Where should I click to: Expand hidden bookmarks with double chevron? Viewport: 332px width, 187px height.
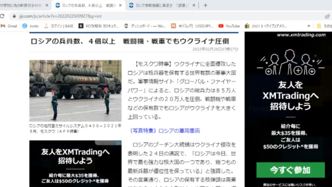click(x=309, y=26)
